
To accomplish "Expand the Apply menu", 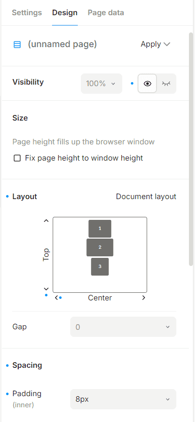I will click(x=156, y=45).
